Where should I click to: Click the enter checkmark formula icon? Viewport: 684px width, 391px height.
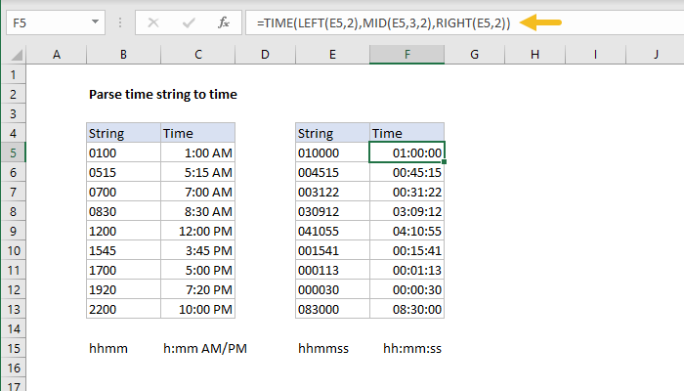pyautogui.click(x=188, y=22)
